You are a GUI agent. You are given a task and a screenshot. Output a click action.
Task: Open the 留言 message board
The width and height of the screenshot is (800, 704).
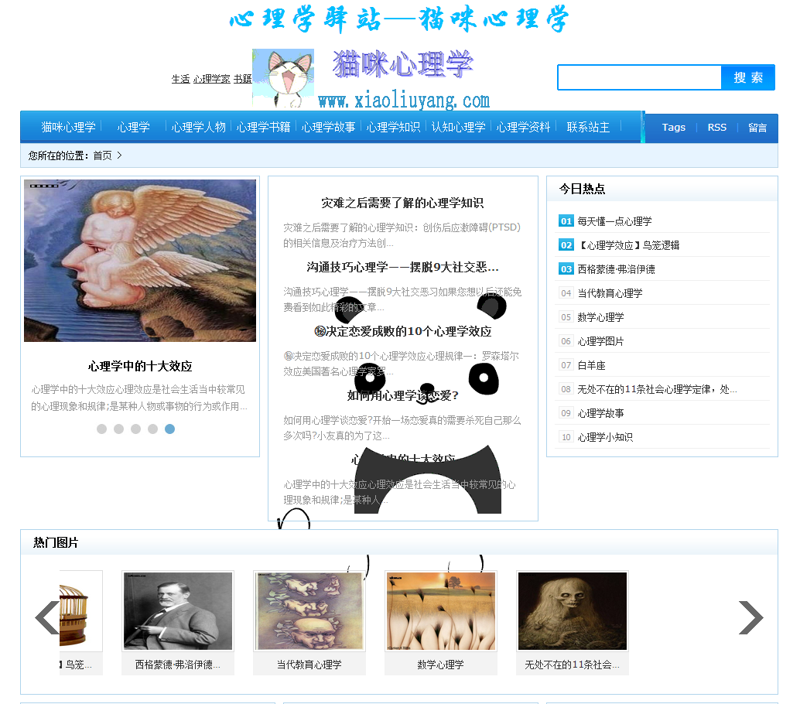tap(757, 128)
